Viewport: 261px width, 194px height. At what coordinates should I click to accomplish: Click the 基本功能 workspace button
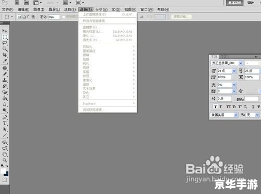pyautogui.click(x=234, y=3)
